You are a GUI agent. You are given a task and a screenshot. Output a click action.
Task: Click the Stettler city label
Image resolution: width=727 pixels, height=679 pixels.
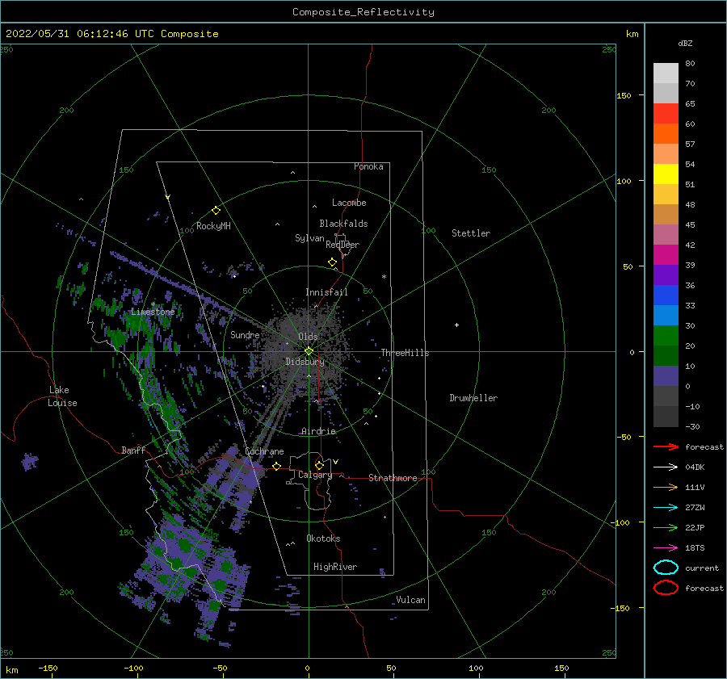[471, 233]
